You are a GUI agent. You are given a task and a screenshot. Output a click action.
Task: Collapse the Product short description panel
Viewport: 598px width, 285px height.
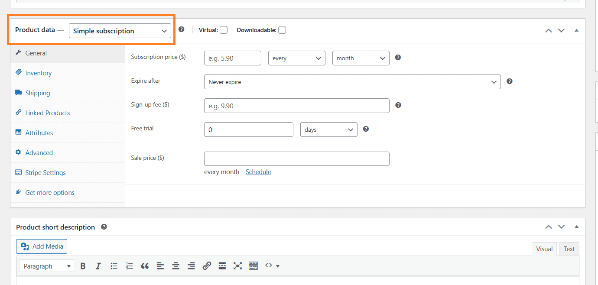click(x=576, y=227)
